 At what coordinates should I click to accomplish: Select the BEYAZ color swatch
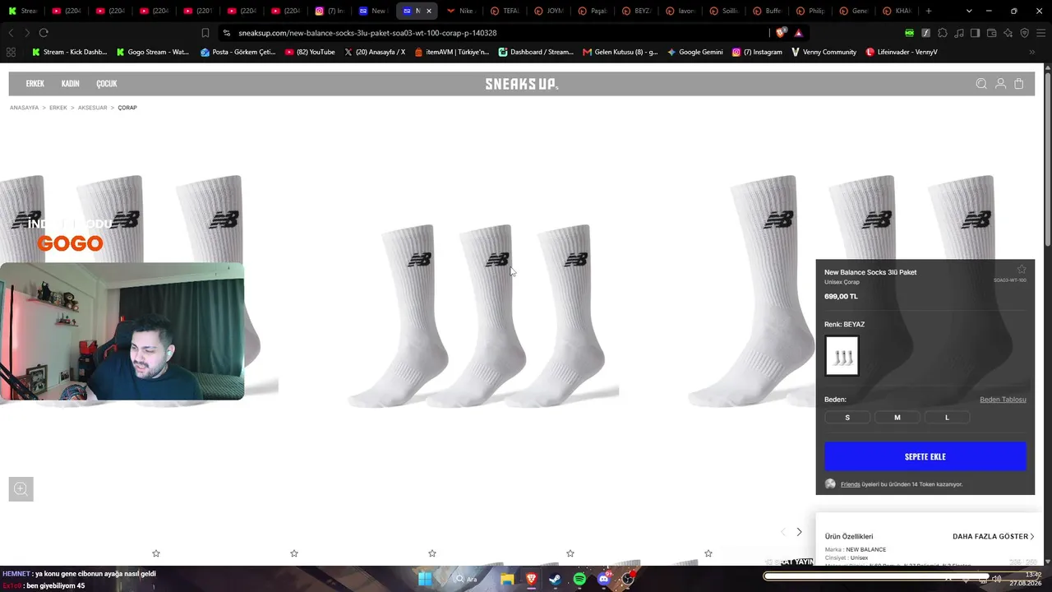click(x=842, y=356)
